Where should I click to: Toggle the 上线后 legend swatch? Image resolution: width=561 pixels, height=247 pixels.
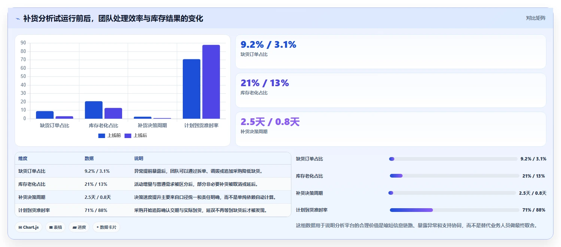128,135
